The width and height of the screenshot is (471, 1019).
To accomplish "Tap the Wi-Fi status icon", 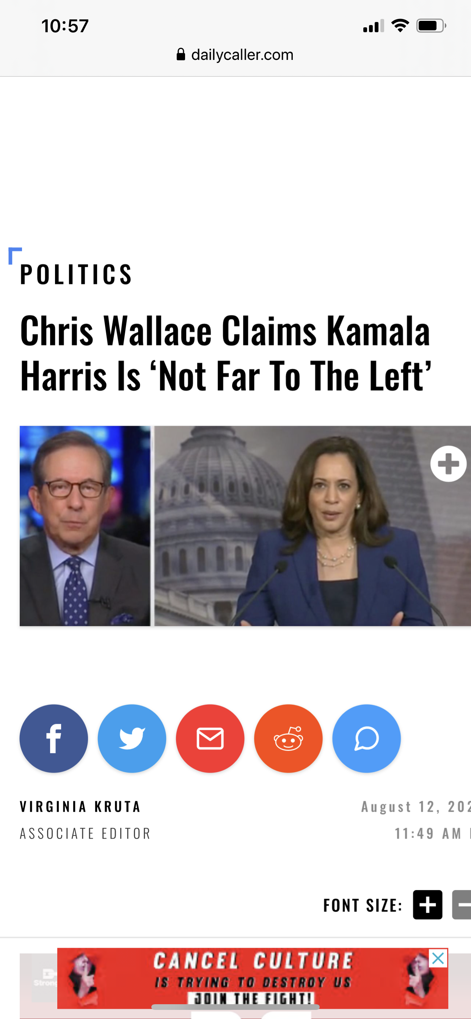I will point(400,25).
